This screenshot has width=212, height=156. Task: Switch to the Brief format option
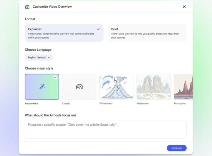[x=147, y=33]
